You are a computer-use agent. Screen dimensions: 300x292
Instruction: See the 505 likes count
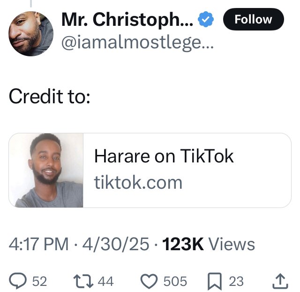pyautogui.click(x=175, y=281)
